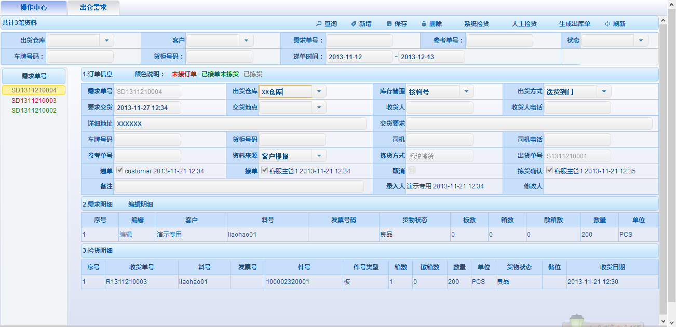Open the 状态 filter dropdown

(641, 40)
